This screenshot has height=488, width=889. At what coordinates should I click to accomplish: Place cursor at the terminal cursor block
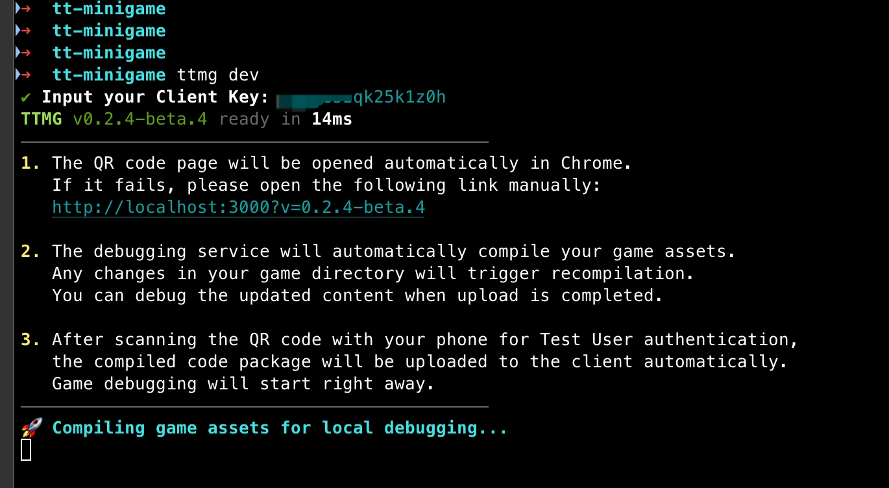(x=26, y=449)
